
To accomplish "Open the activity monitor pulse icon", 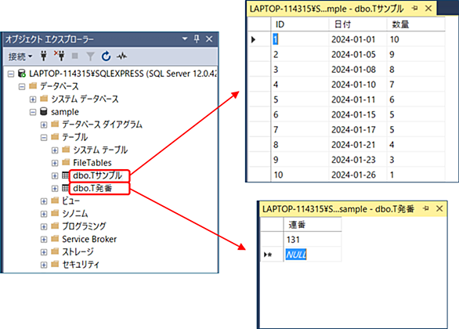I will click(x=121, y=56).
